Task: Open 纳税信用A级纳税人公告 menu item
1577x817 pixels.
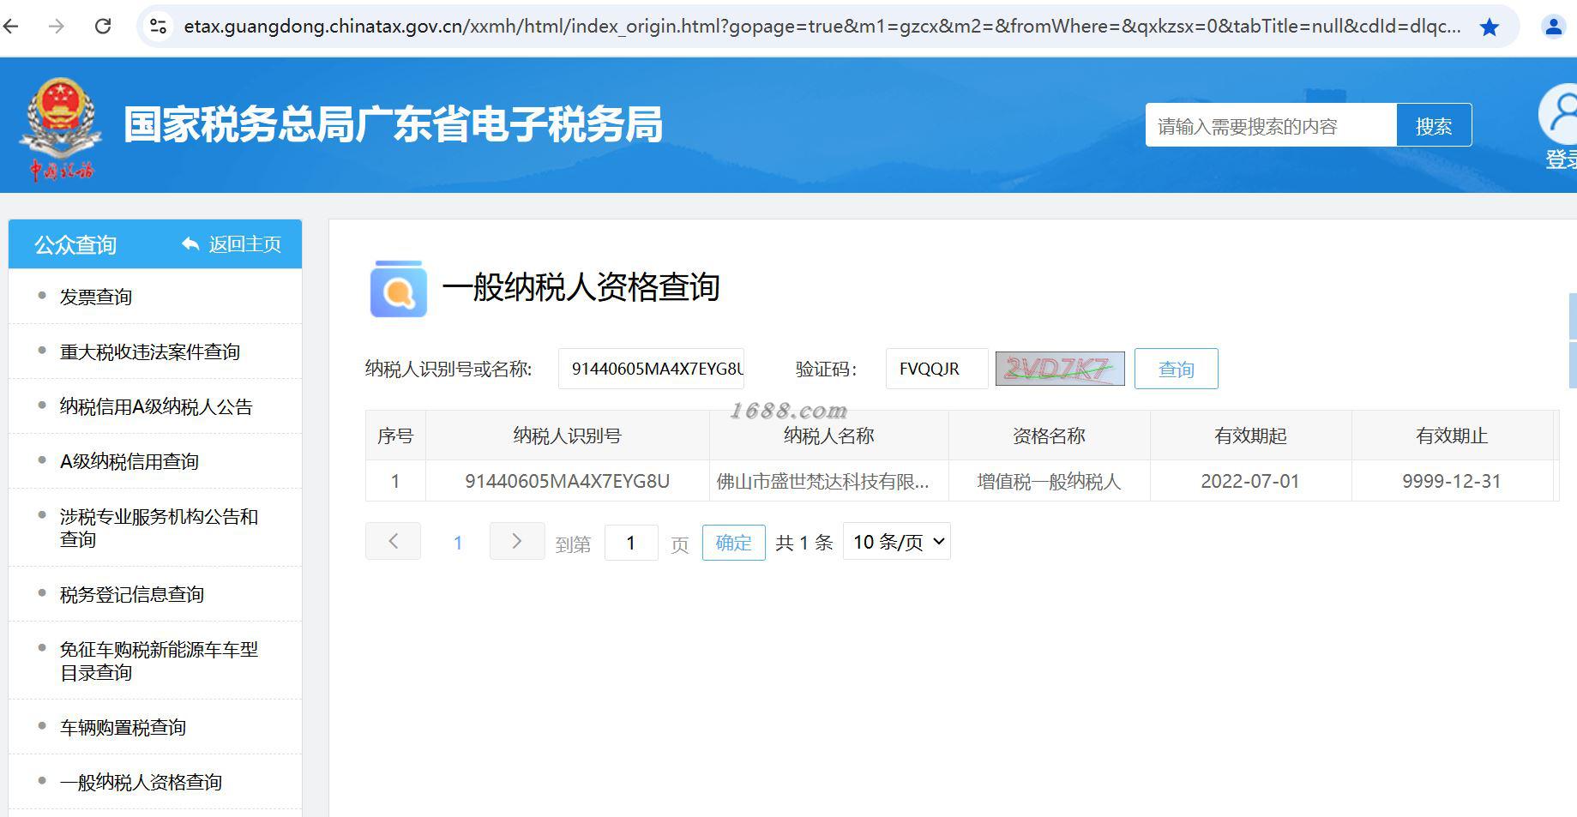Action: [155, 406]
